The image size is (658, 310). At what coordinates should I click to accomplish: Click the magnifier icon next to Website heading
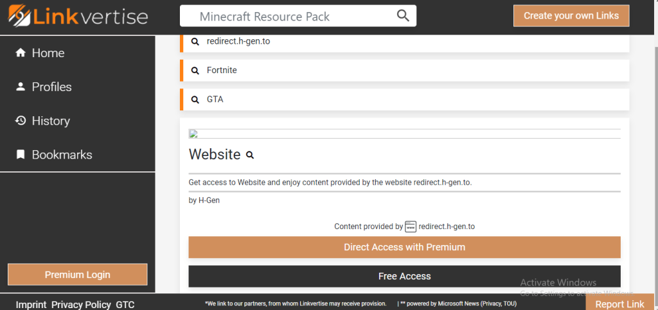250,155
